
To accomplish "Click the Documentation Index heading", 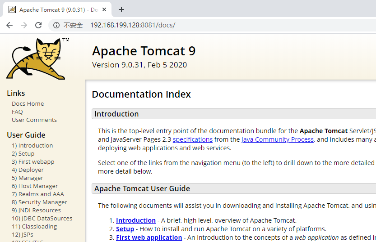I will 141,94.
